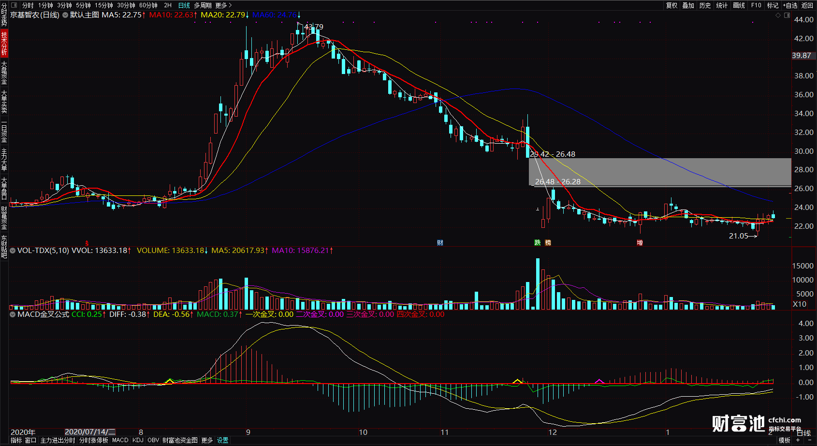Image resolution: width=817 pixels, height=446 pixels.
Task: Switch to KDJ indicator tab
Action: click(138, 440)
